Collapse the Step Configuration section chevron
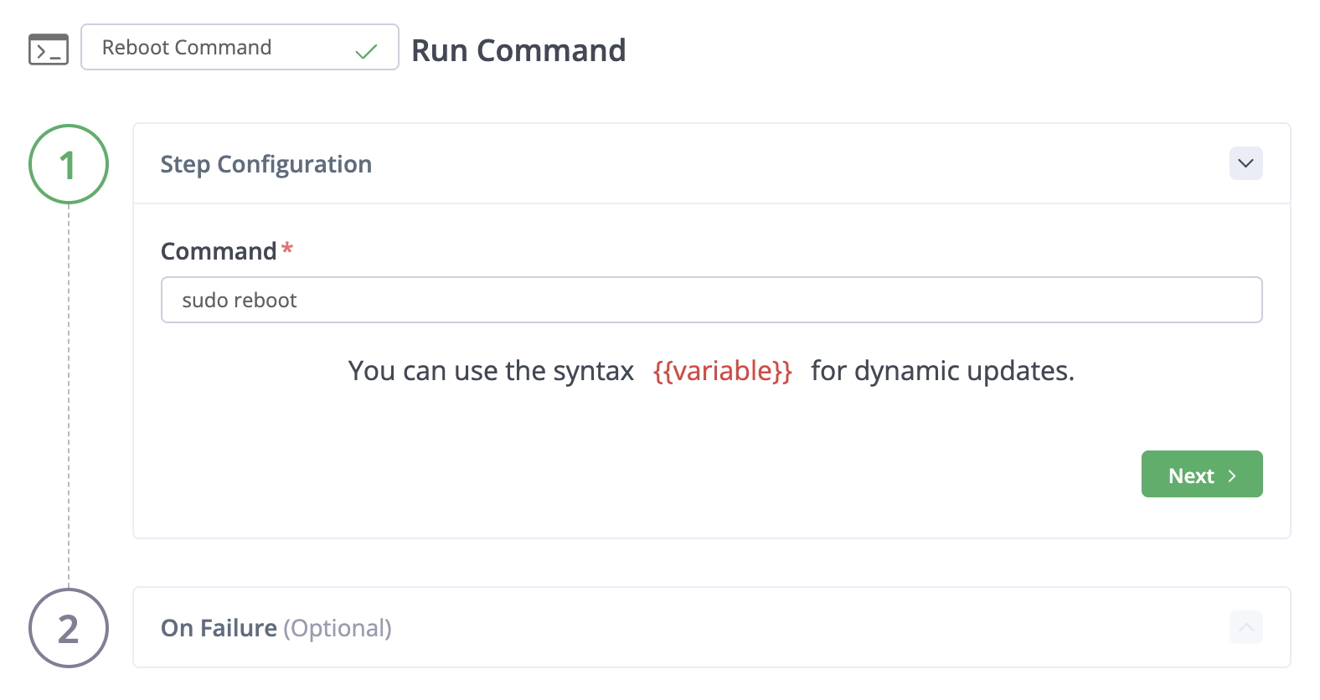This screenshot has width=1320, height=700. pyautogui.click(x=1245, y=163)
